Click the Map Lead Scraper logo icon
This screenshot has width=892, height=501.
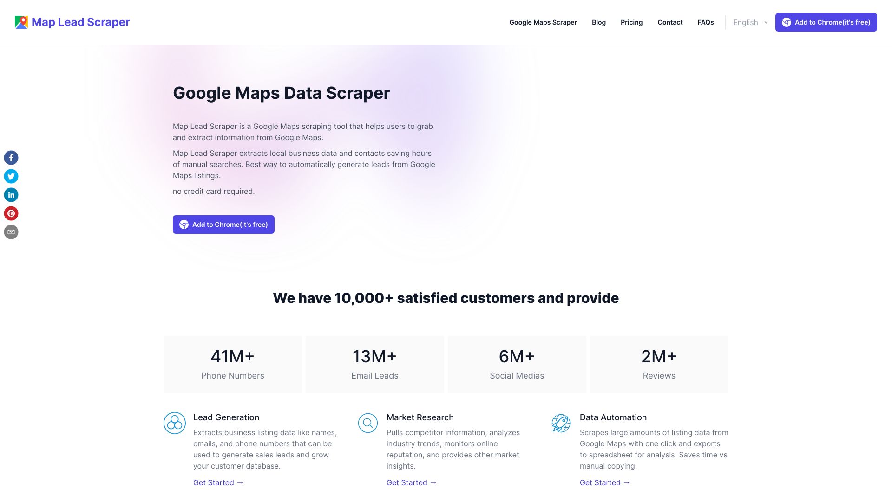(x=21, y=22)
